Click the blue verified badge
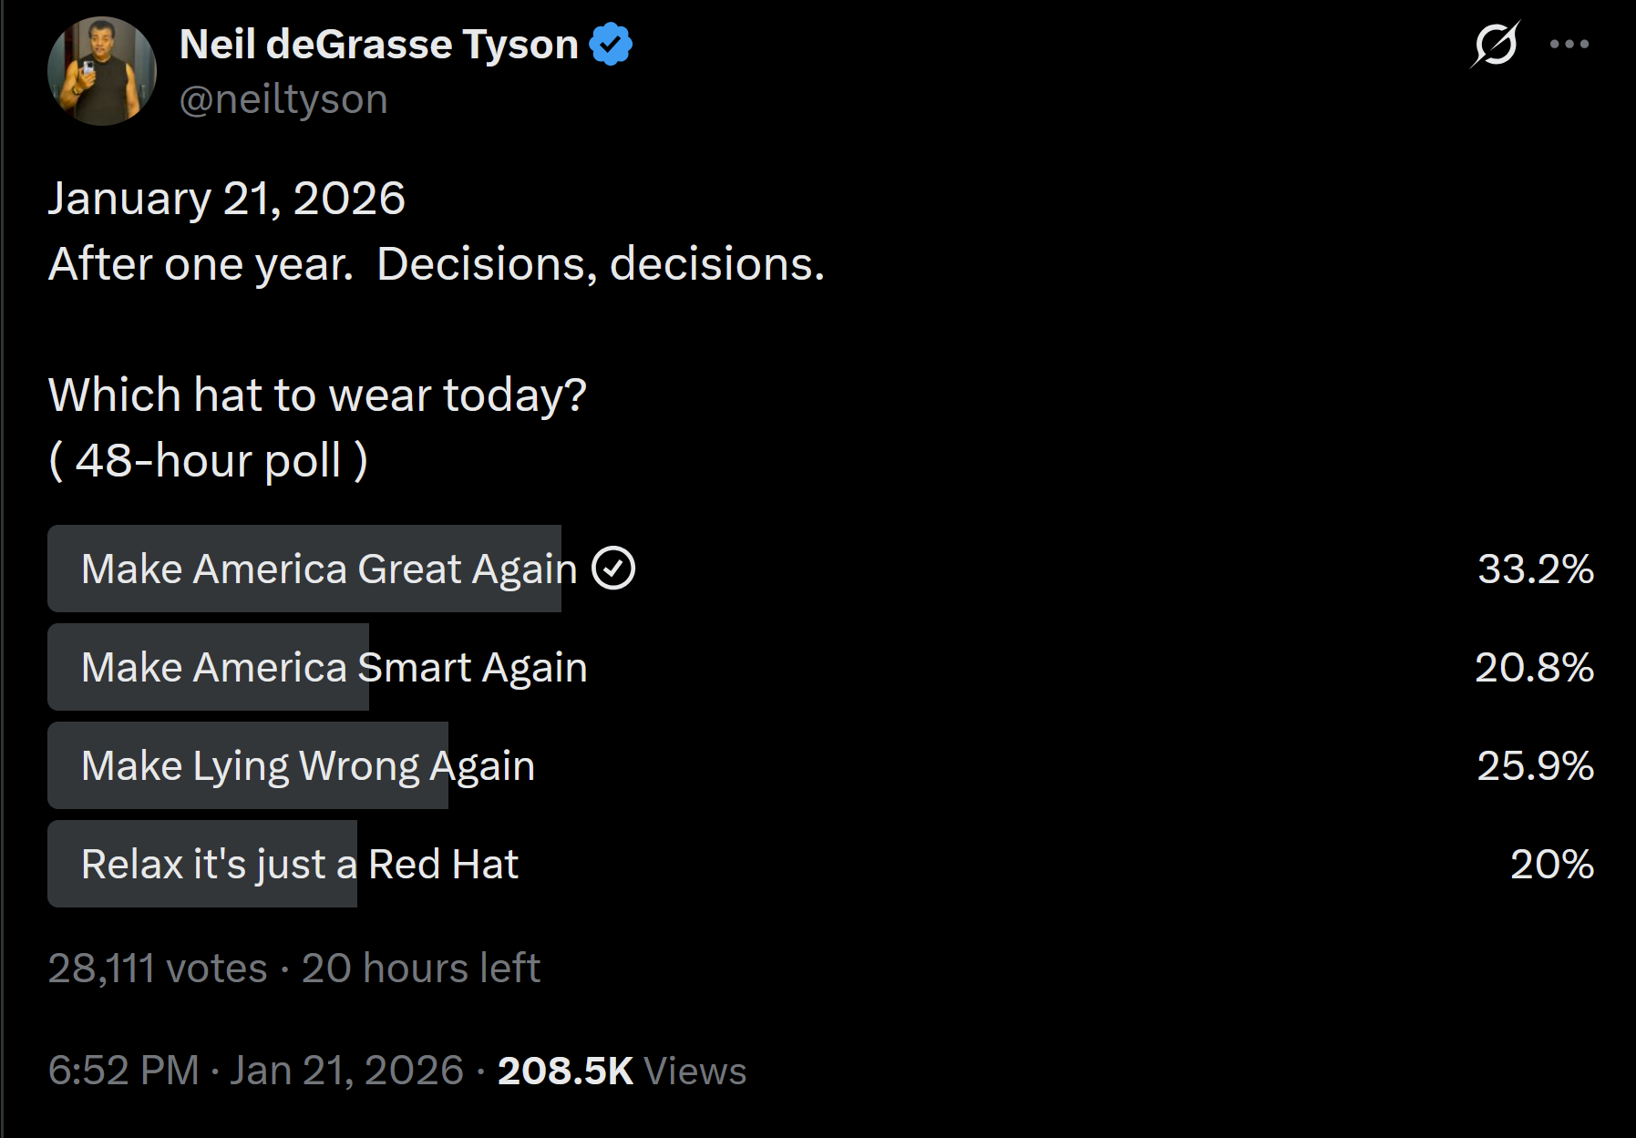Screen dimensions: 1636x1138 (x=611, y=44)
